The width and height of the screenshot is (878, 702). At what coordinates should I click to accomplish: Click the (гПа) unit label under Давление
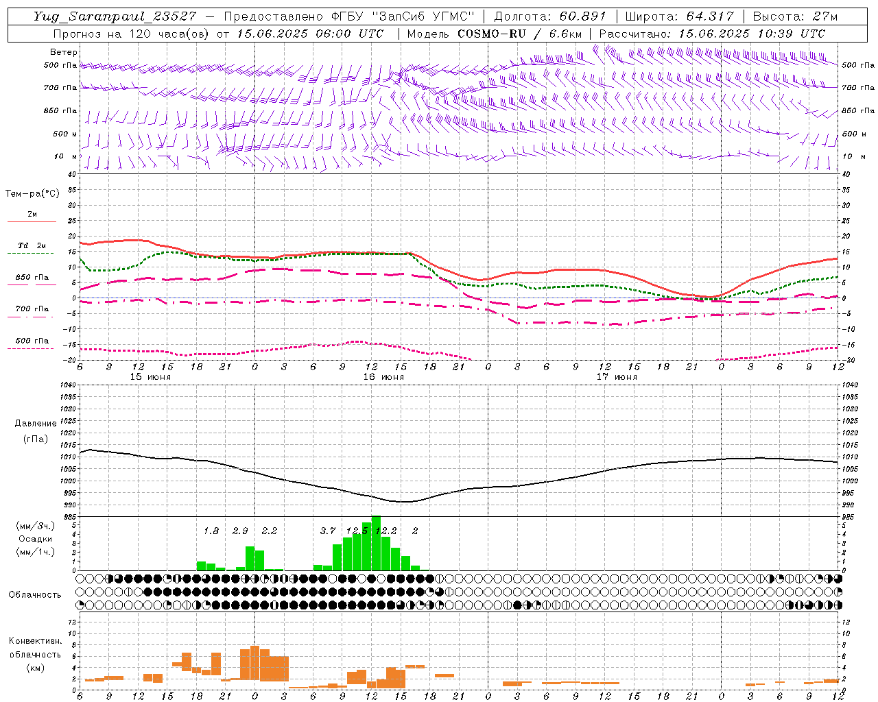[x=36, y=439]
